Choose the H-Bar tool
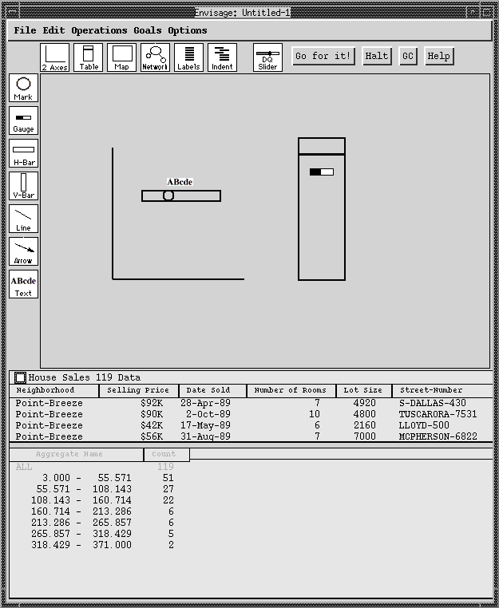The height and width of the screenshot is (608, 499). coord(23,153)
